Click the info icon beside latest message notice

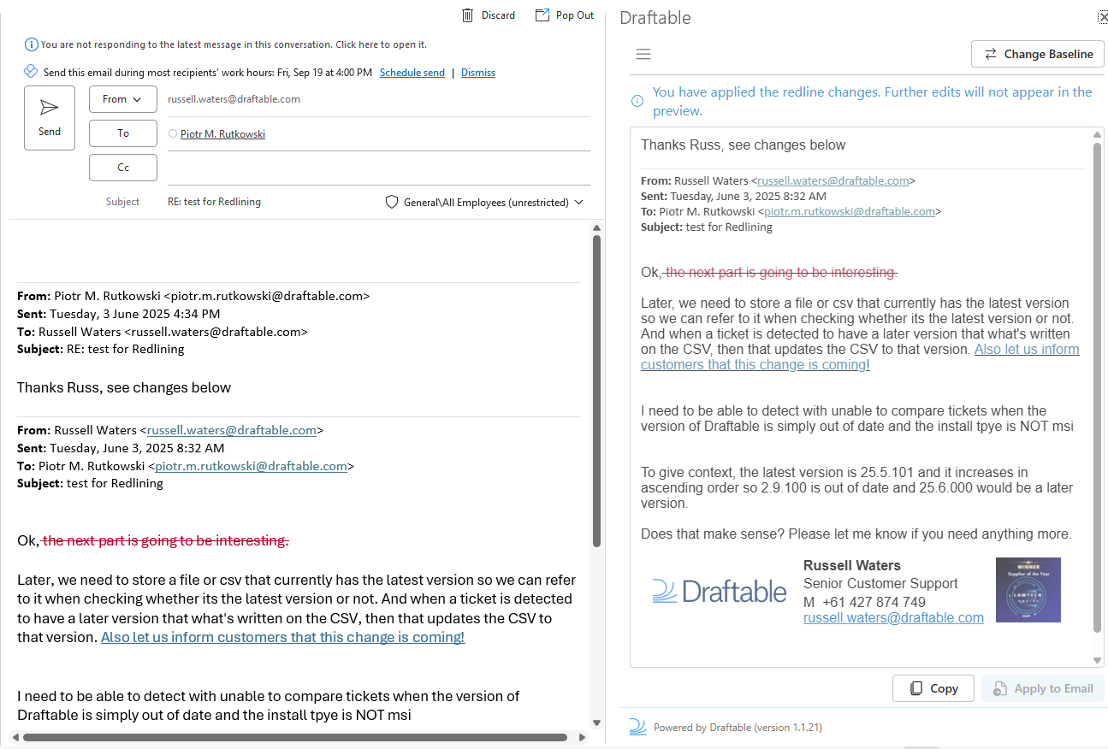32,44
